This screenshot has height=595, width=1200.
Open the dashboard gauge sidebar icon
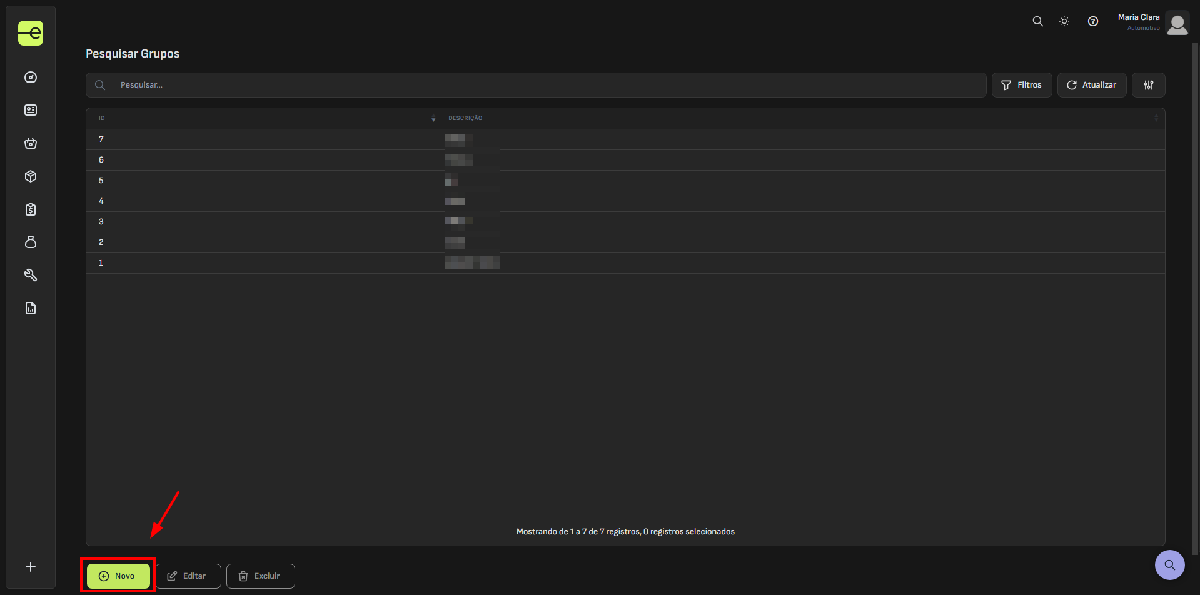[x=31, y=77]
